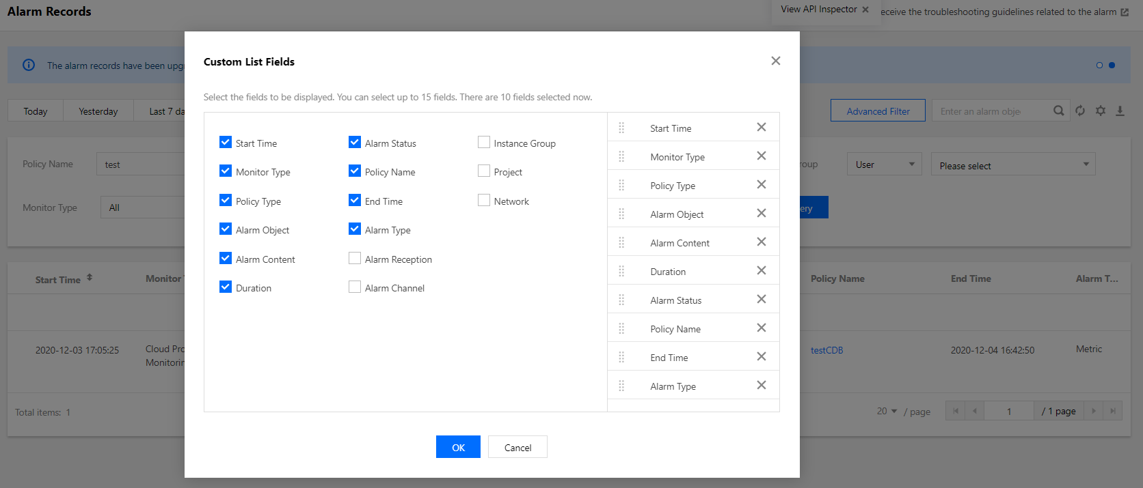
Task: Click OK to confirm field selection
Action: pyautogui.click(x=458, y=447)
